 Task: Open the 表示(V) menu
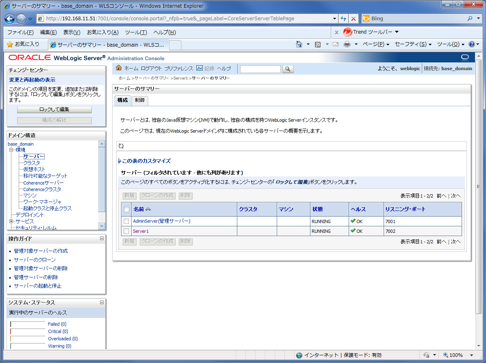point(72,32)
